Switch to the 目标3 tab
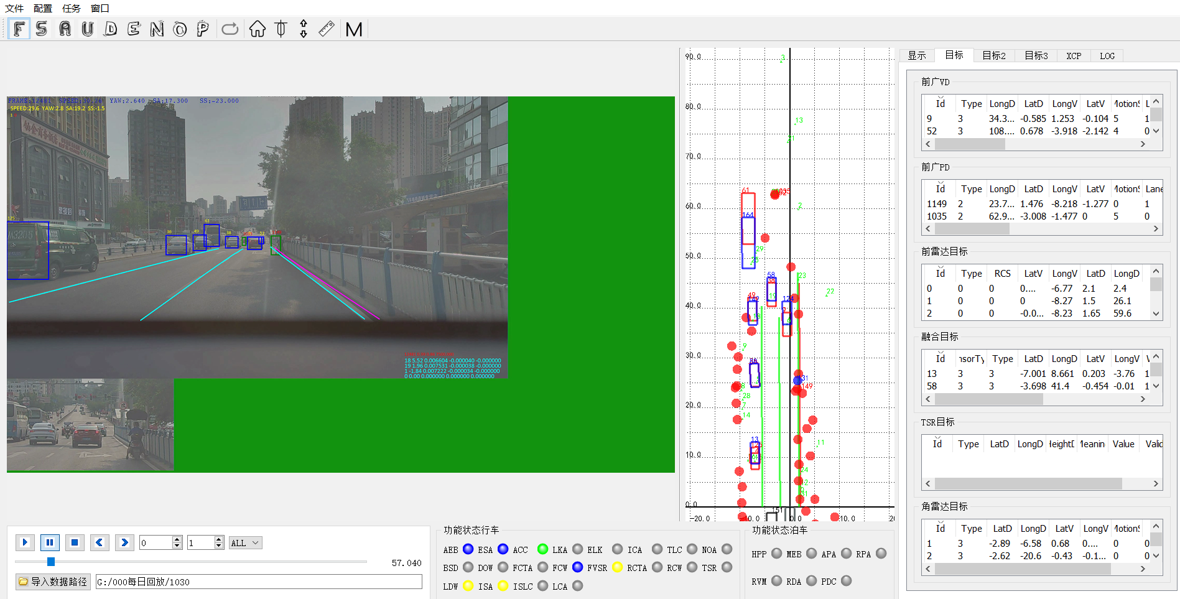This screenshot has height=599, width=1180. pyautogui.click(x=1036, y=56)
